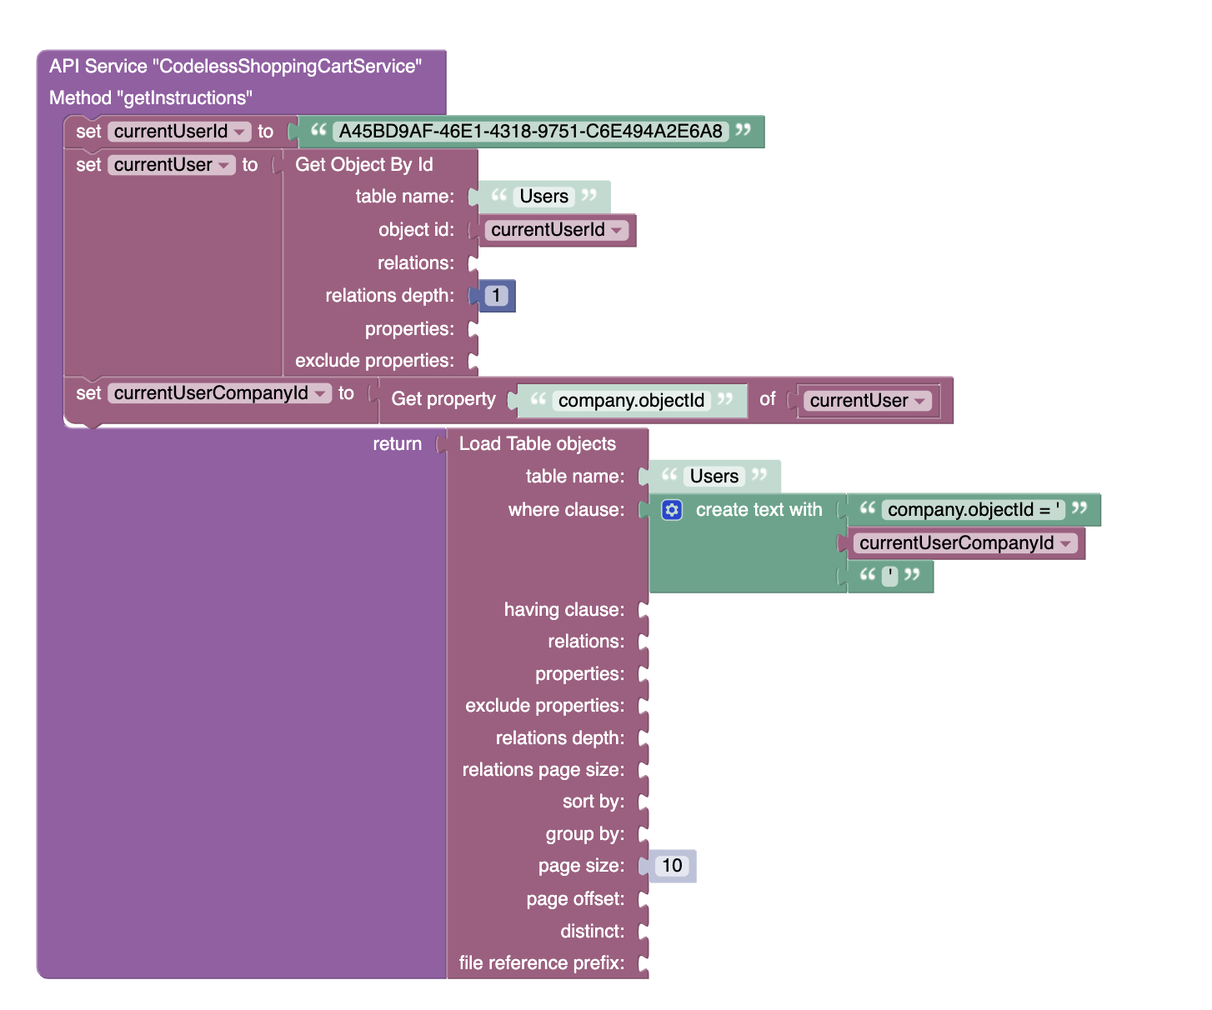Select the Get property block
Image resolution: width=1212 pixels, height=1010 pixels.
[x=443, y=400]
